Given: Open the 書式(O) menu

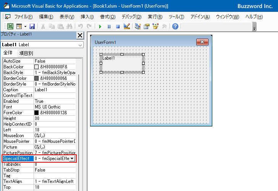Looking at the screenshot, I should point(108,17).
